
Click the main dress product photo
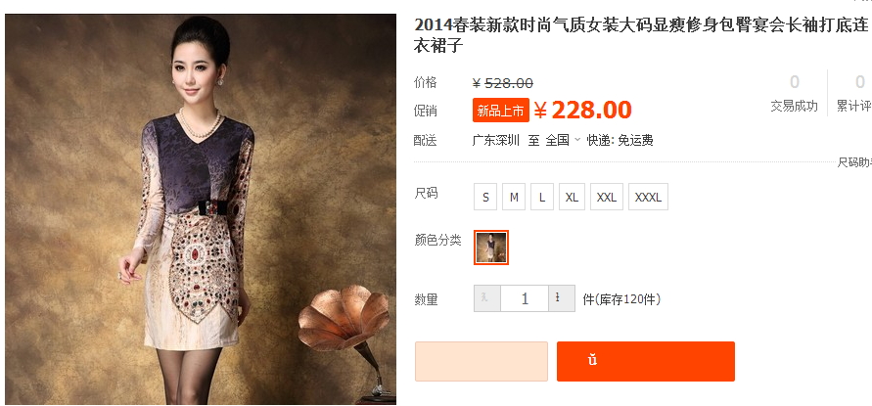pos(201,209)
